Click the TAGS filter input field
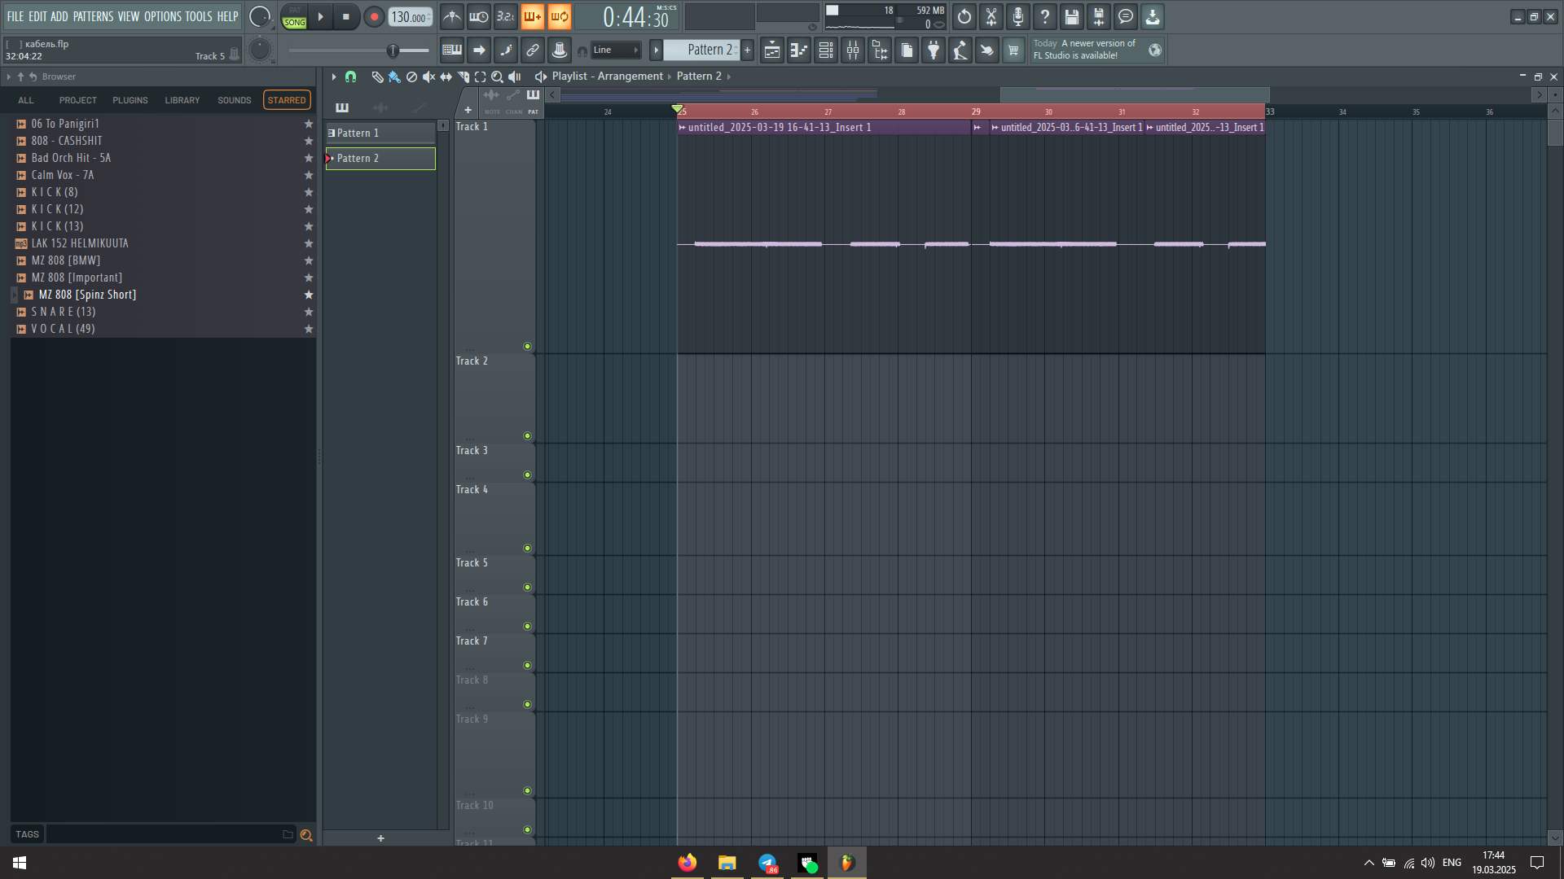 coord(169,835)
